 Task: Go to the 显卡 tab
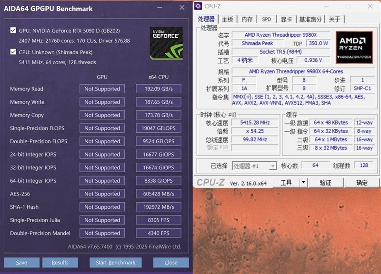[x=286, y=20]
